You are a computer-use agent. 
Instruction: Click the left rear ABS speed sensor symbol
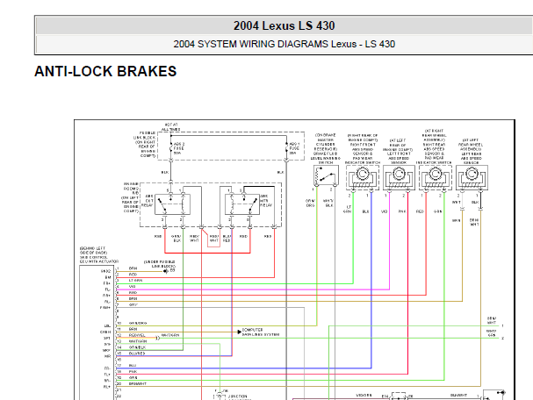coord(472,177)
